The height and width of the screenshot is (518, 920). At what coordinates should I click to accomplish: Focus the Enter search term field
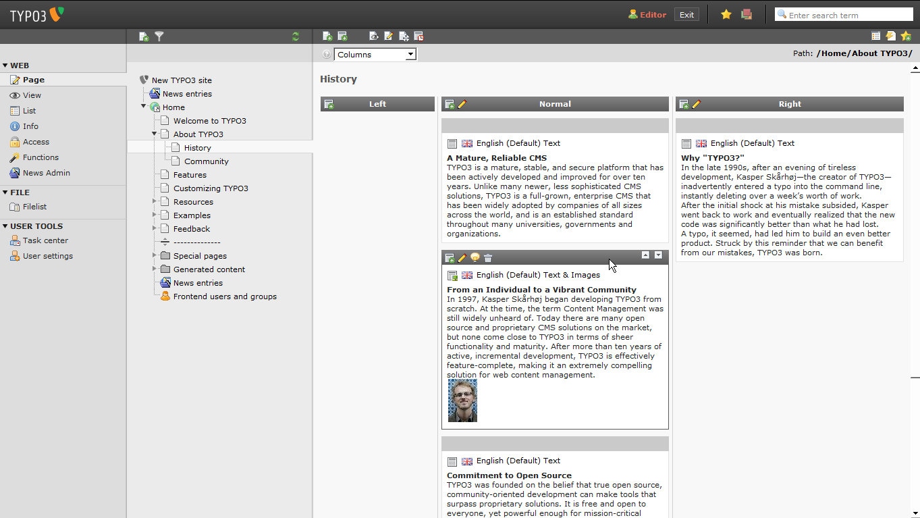[x=844, y=15]
